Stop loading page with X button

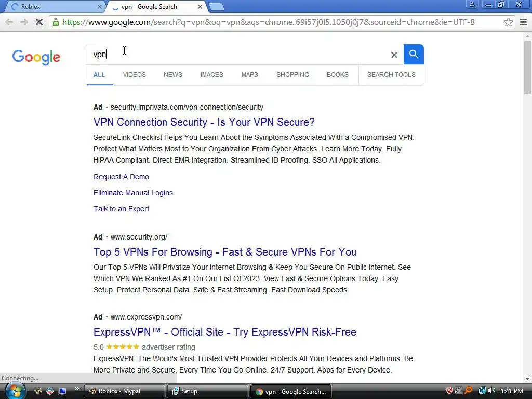(39, 22)
